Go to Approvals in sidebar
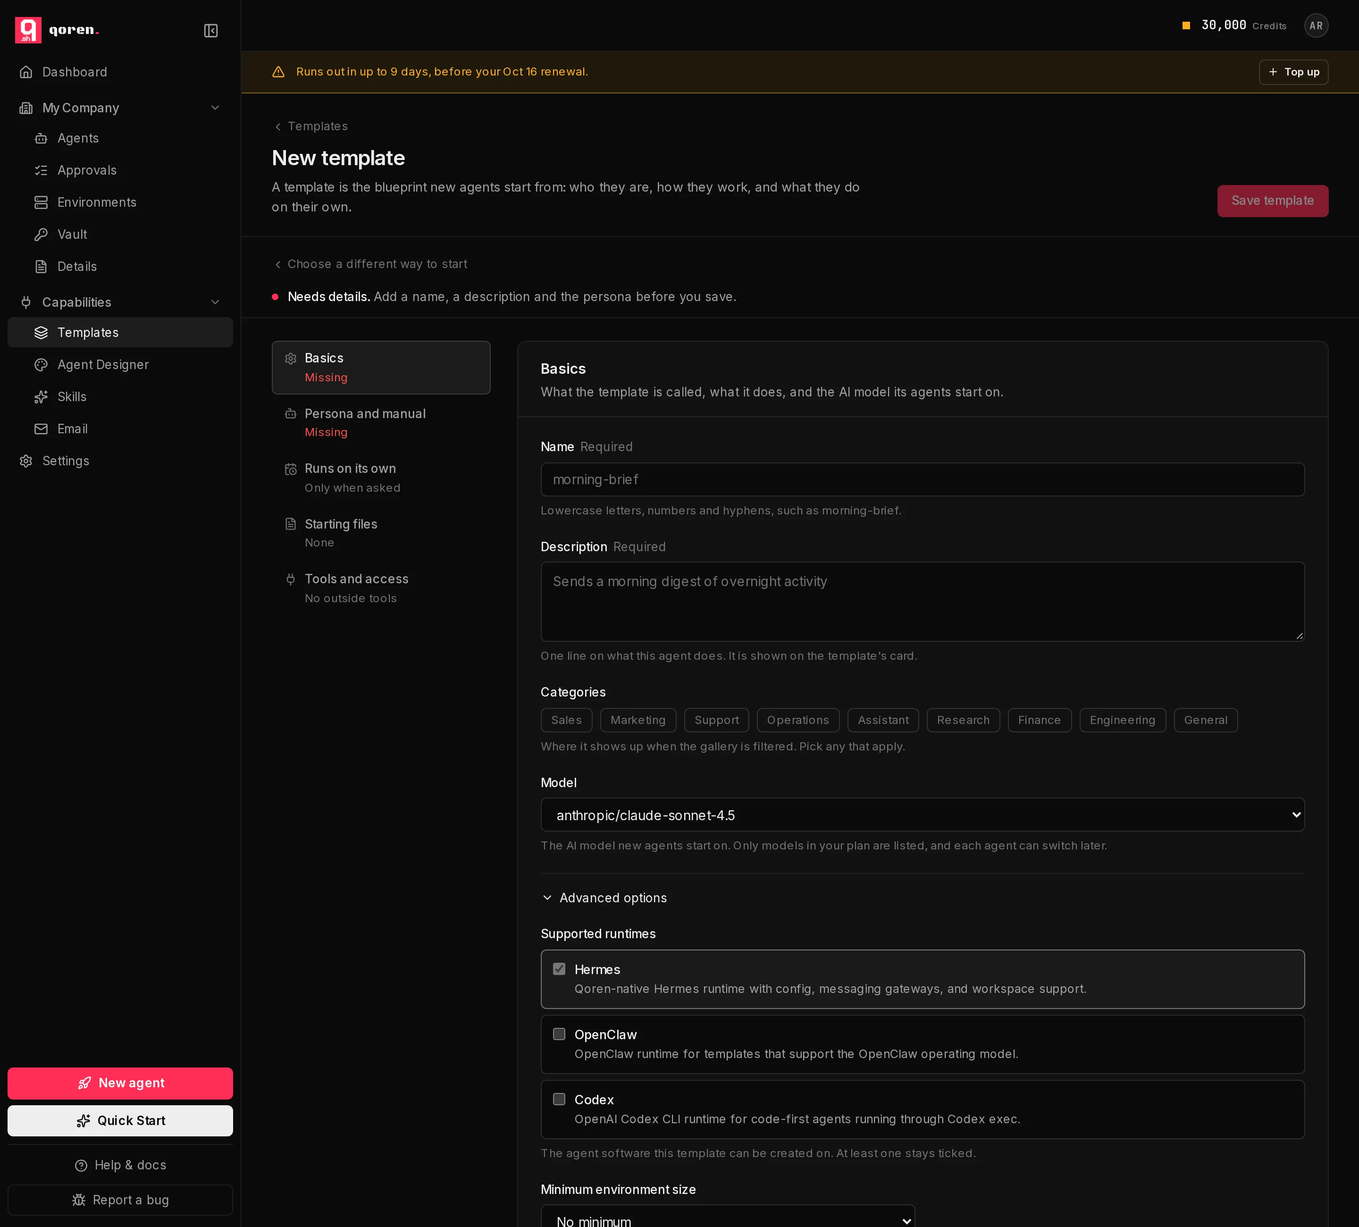The height and width of the screenshot is (1227, 1359). pyautogui.click(x=120, y=170)
